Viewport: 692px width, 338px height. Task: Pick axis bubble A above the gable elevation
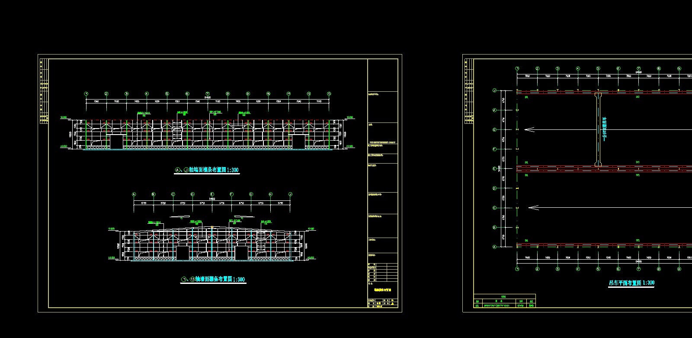point(134,194)
